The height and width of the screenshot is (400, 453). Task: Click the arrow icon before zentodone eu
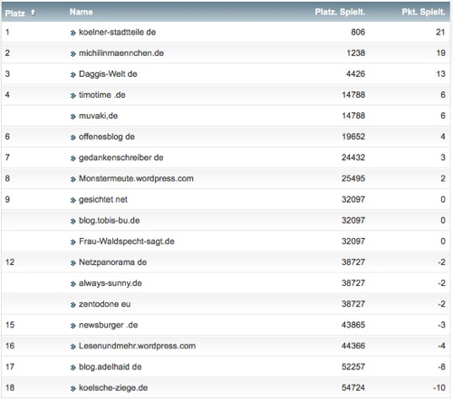coord(72,305)
